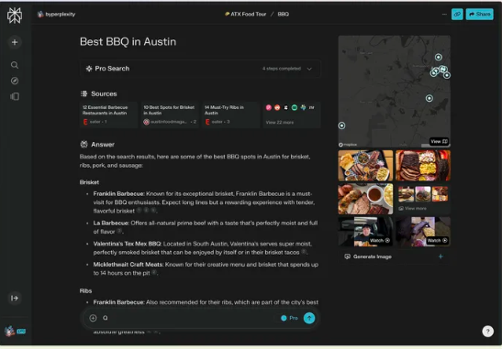This screenshot has height=349, width=502.
Task: Click '4 steps completed' text
Action: [282, 69]
